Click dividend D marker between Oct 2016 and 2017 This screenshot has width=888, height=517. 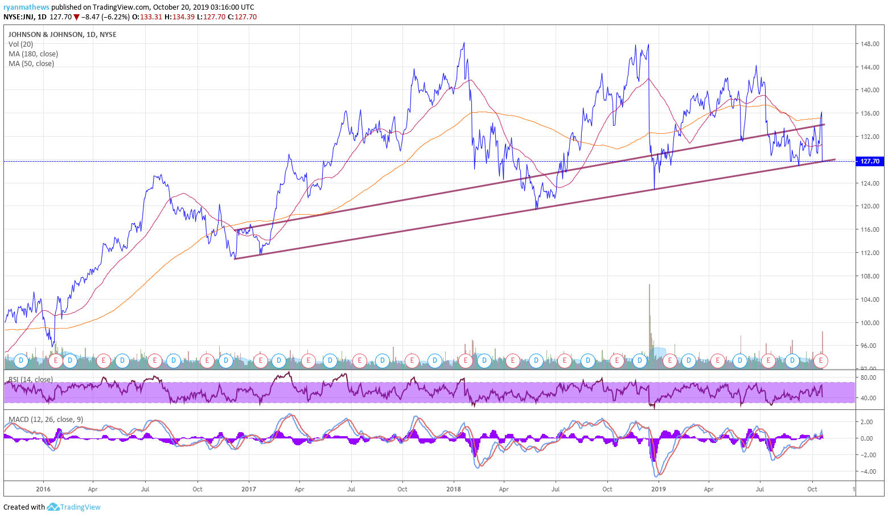[226, 360]
